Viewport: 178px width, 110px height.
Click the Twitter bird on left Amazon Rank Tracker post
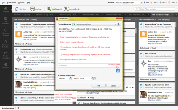click(x=16, y=24)
